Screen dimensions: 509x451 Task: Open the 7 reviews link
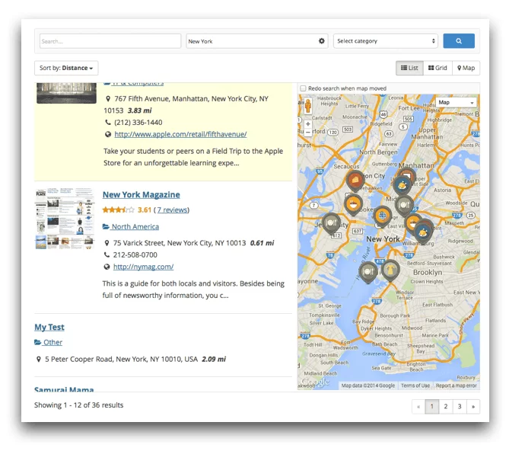172,210
